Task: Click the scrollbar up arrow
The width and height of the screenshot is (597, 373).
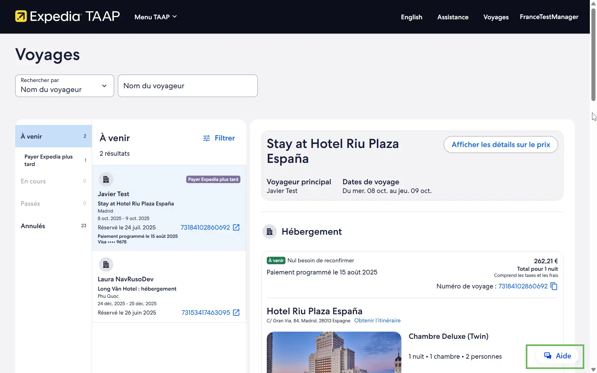Action: pyautogui.click(x=593, y=3)
